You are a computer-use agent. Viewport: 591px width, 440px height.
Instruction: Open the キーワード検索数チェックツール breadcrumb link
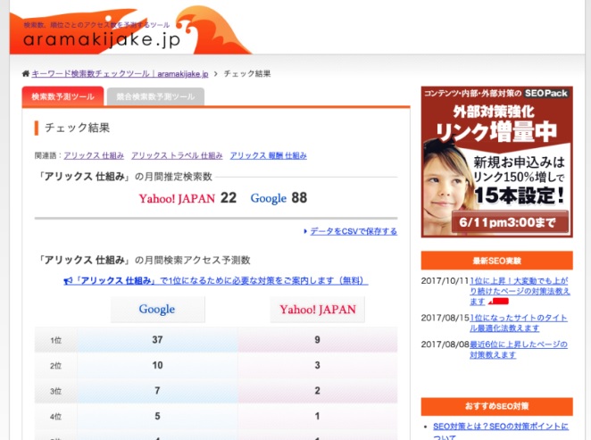(120, 73)
